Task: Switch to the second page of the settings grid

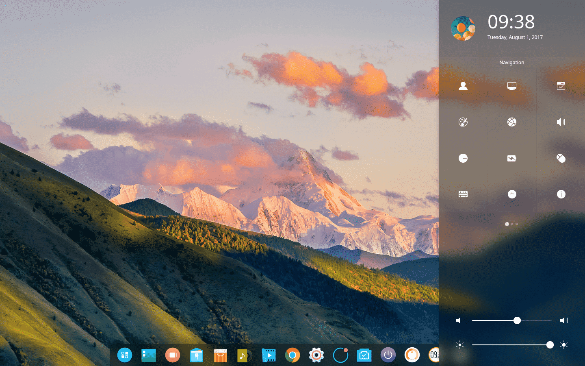Action: (x=511, y=224)
